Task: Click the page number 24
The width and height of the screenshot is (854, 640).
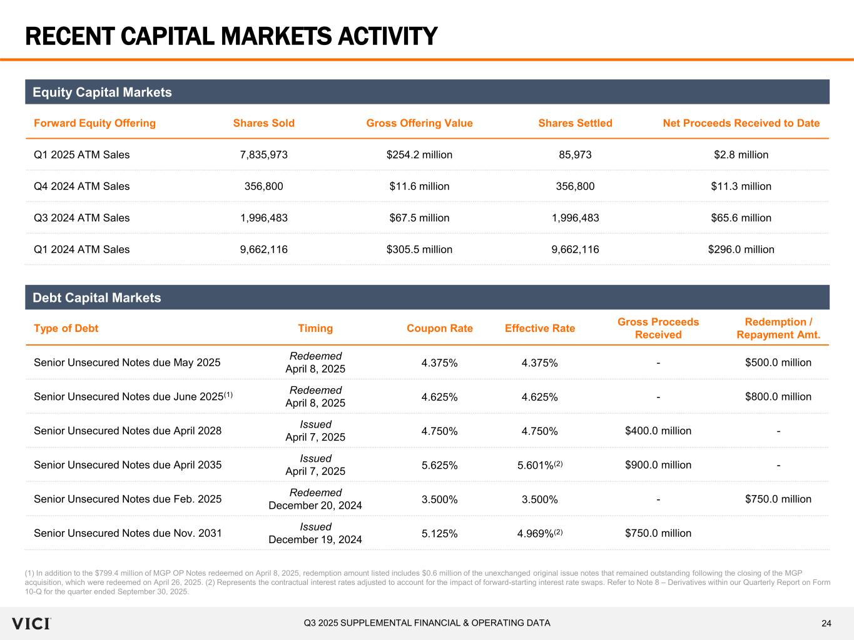Action: coord(826,623)
